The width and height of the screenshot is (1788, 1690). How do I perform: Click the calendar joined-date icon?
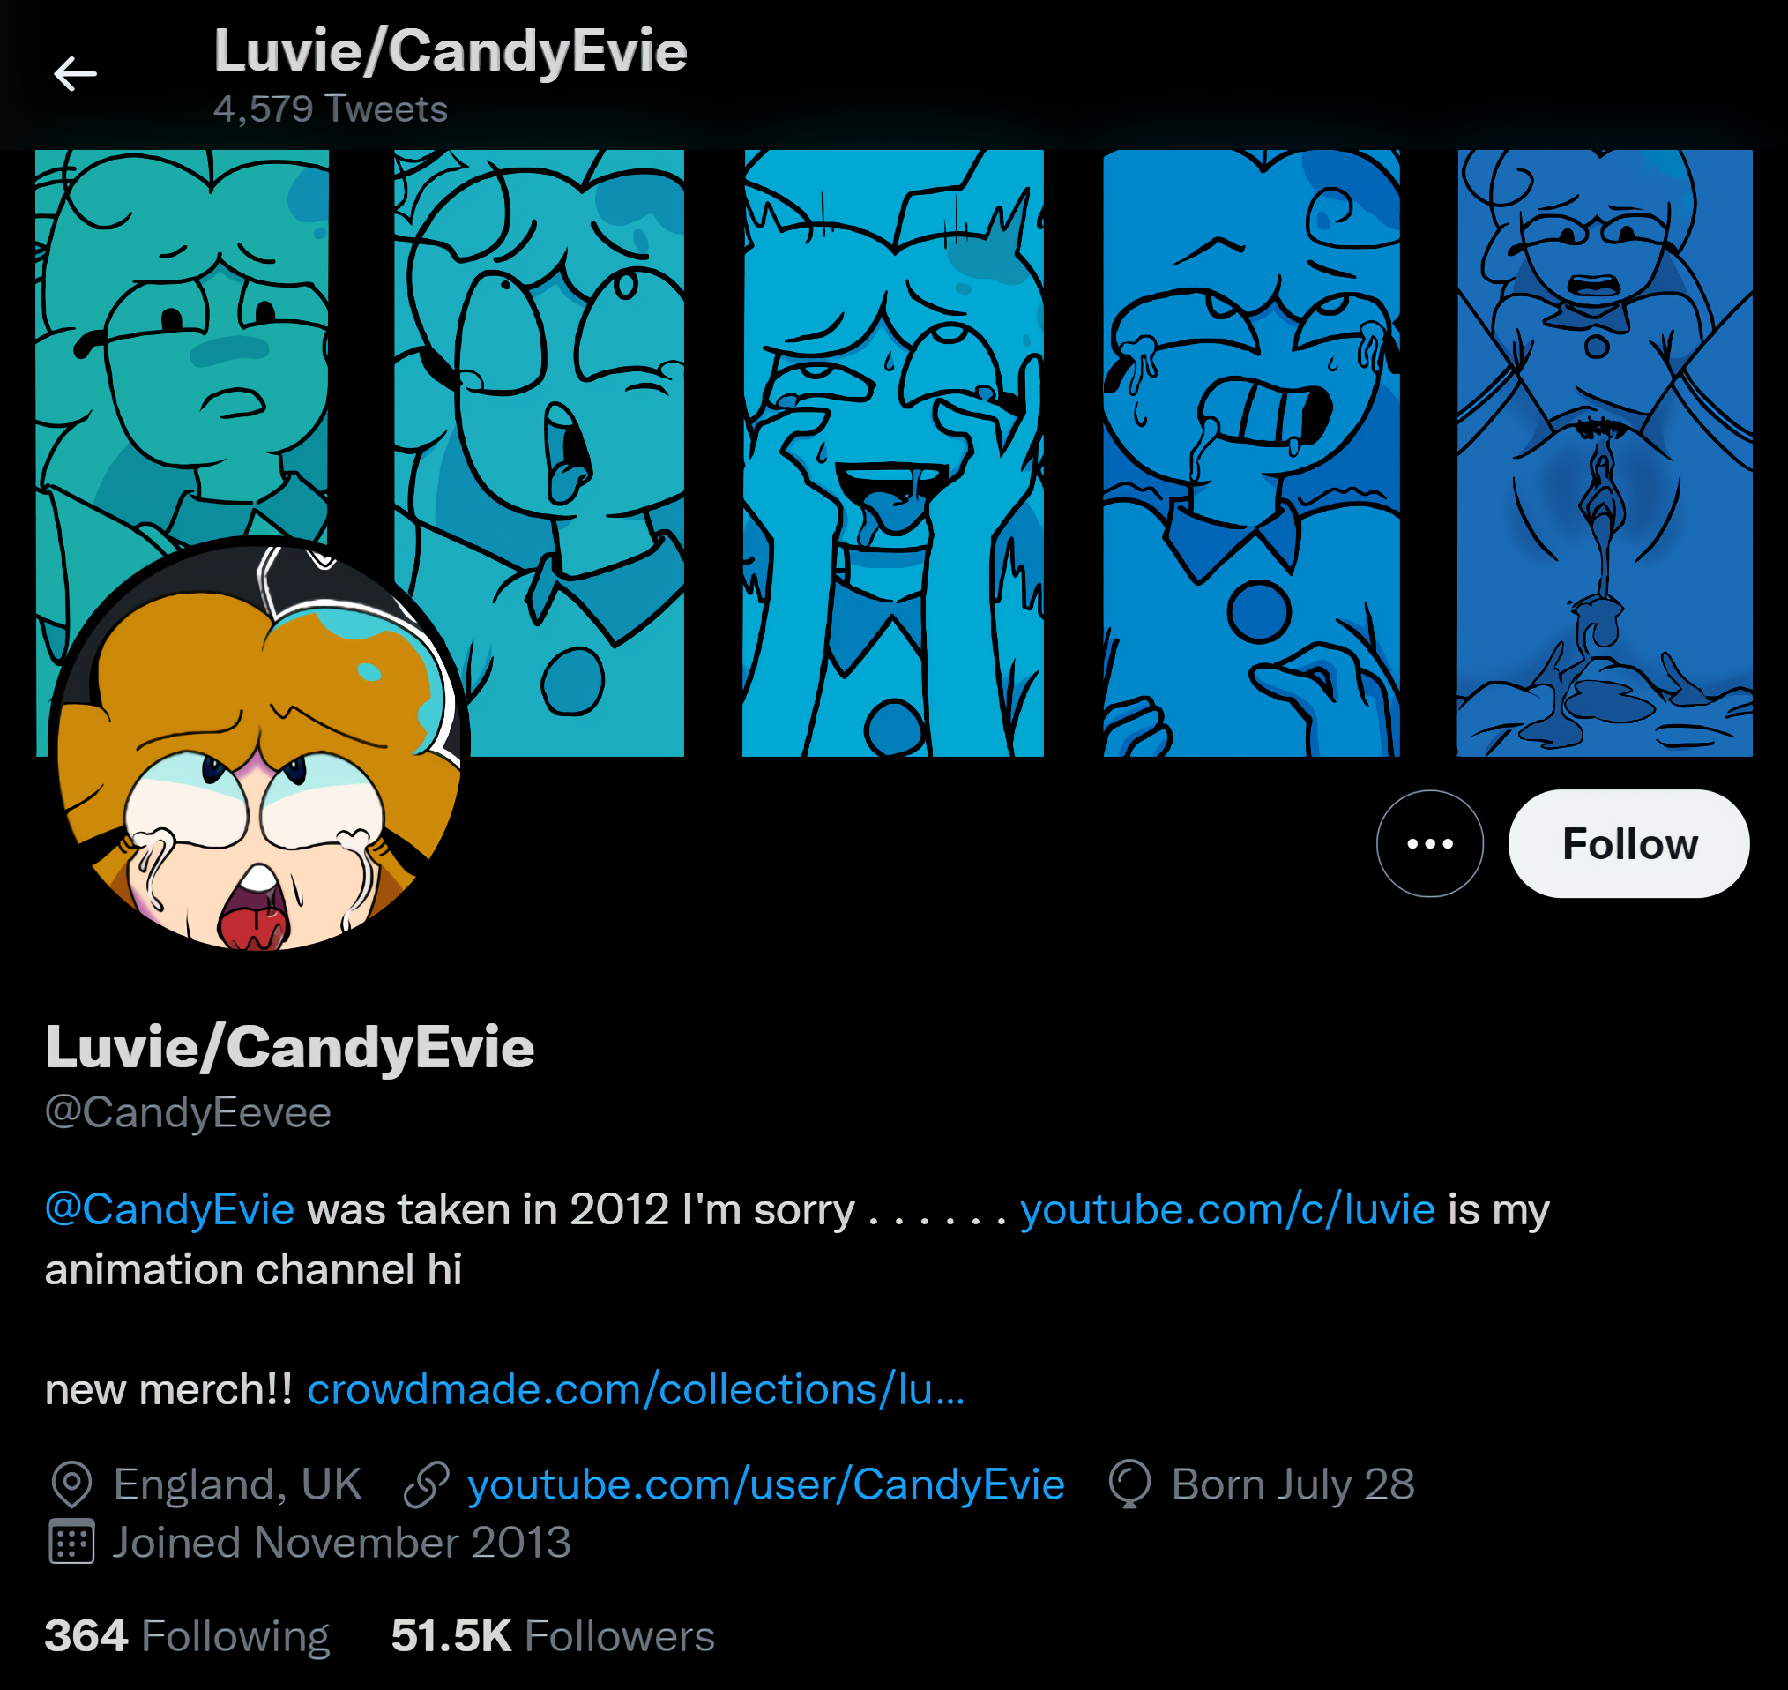click(71, 1543)
